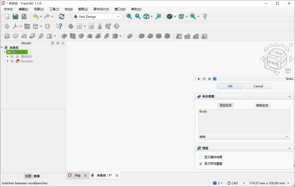Open the Part Design workbench dropdown
This screenshot has width=295, height=187.
pos(97,17)
